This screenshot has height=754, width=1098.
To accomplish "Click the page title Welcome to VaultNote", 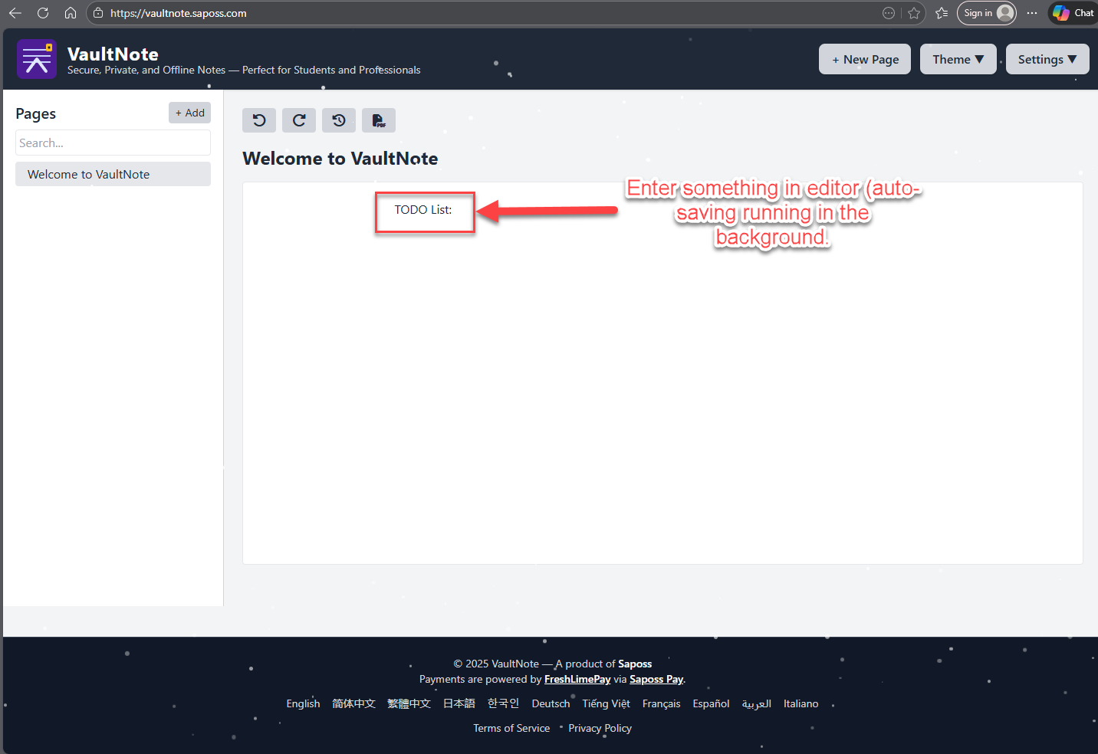I will pos(340,159).
